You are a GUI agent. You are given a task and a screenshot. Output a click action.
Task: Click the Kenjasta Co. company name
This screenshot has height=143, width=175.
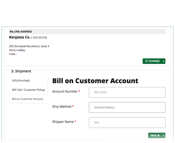point(19,38)
